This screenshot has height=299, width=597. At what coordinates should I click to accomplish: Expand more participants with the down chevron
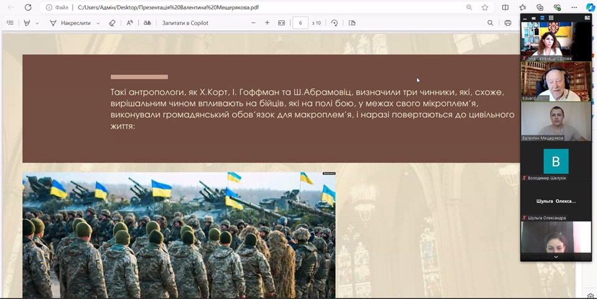coord(555,256)
